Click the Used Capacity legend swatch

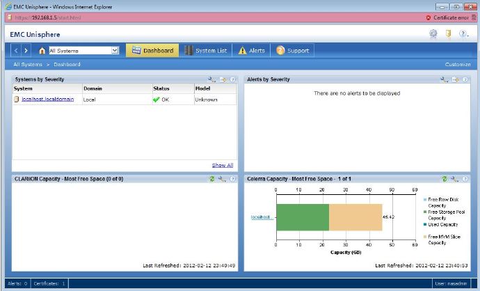[425, 225]
